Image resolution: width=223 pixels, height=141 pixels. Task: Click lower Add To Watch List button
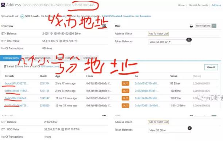pos(158,122)
